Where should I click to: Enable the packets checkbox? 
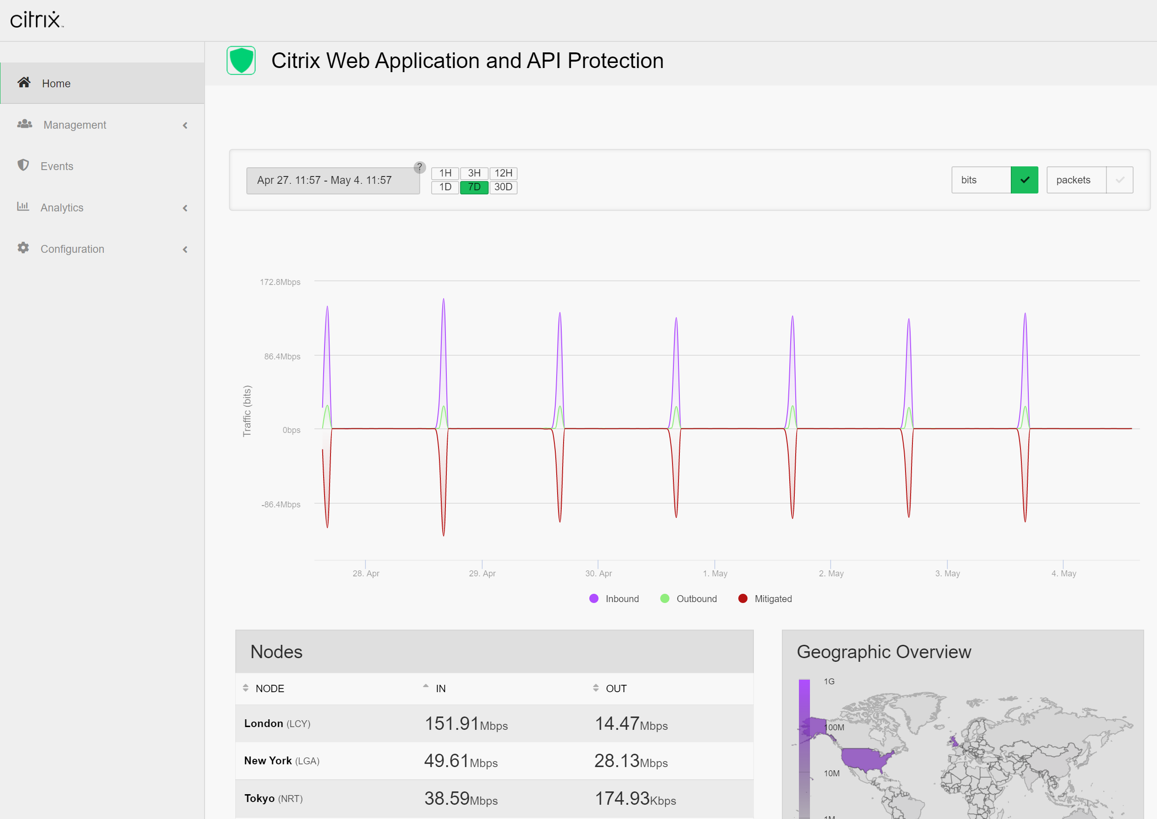(x=1120, y=180)
